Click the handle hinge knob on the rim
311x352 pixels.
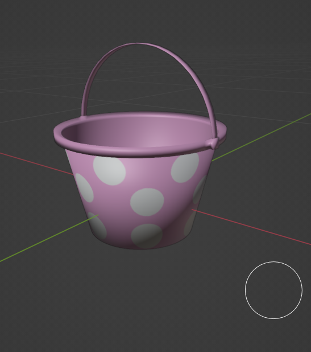point(213,143)
